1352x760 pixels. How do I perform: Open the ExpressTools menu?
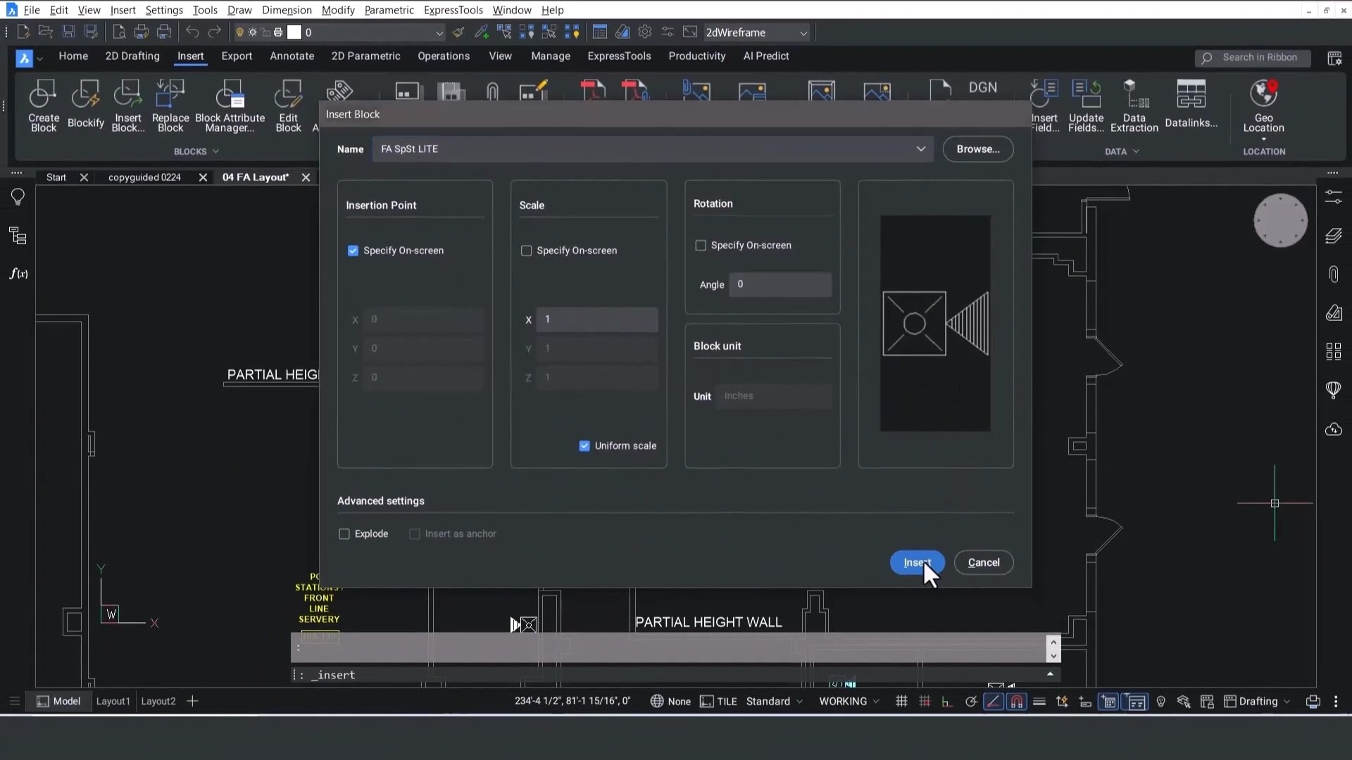(x=453, y=10)
